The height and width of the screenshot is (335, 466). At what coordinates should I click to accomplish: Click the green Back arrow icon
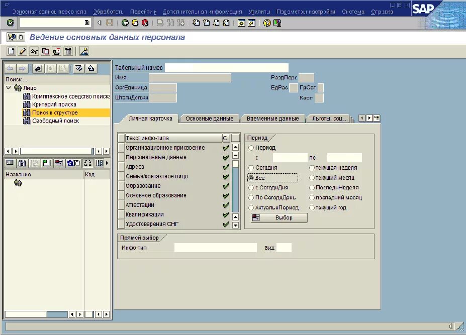[125, 23]
